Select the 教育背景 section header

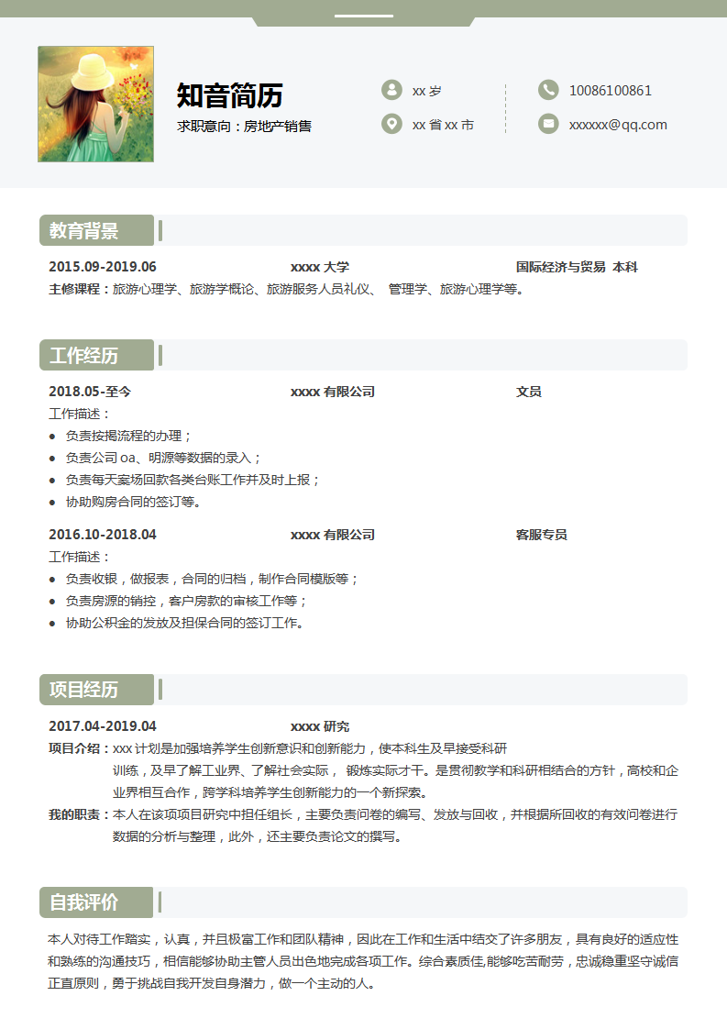tap(84, 230)
